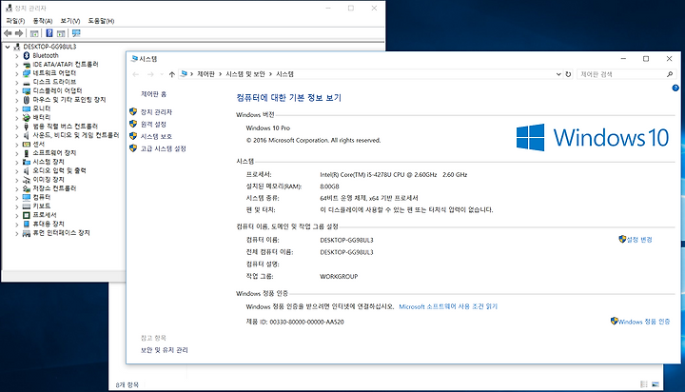Click the shield icon next to 고급 시스템 설정
This screenshot has height=392, width=685.
pyautogui.click(x=133, y=148)
